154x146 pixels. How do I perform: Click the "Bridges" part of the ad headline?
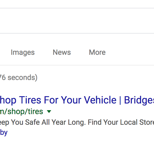[139, 100]
